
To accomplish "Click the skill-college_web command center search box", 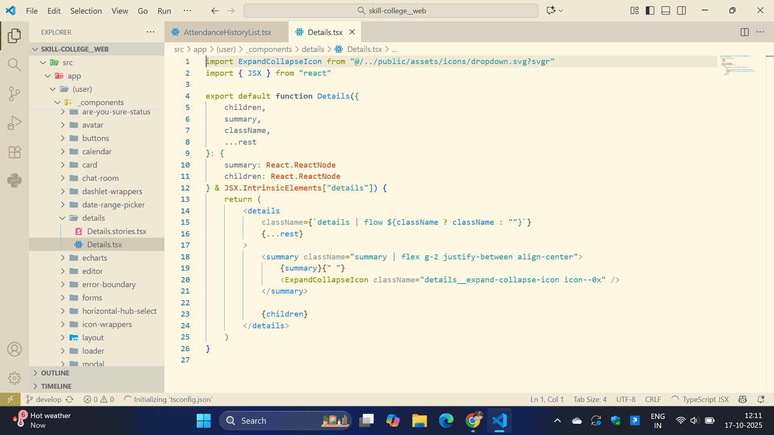I will coord(391,11).
